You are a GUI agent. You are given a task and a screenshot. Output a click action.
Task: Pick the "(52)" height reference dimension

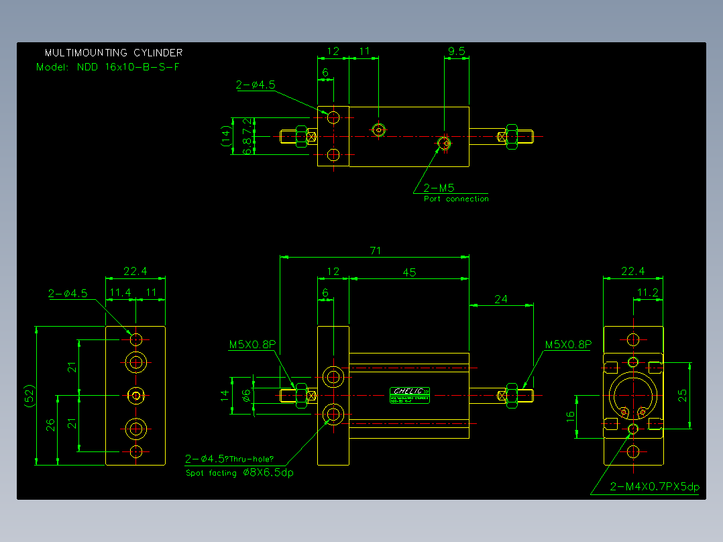pyautogui.click(x=30, y=395)
